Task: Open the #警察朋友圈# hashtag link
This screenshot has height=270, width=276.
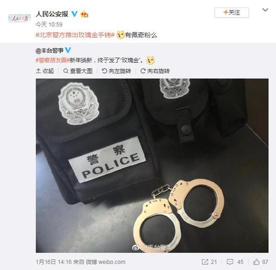Action: 53,60
